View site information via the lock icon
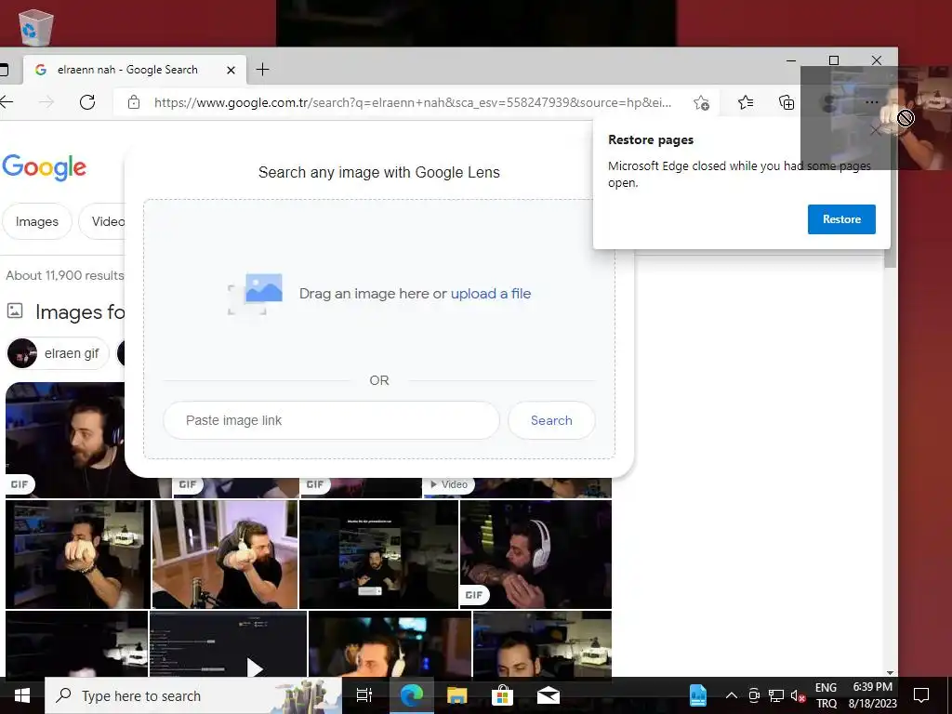 click(134, 102)
